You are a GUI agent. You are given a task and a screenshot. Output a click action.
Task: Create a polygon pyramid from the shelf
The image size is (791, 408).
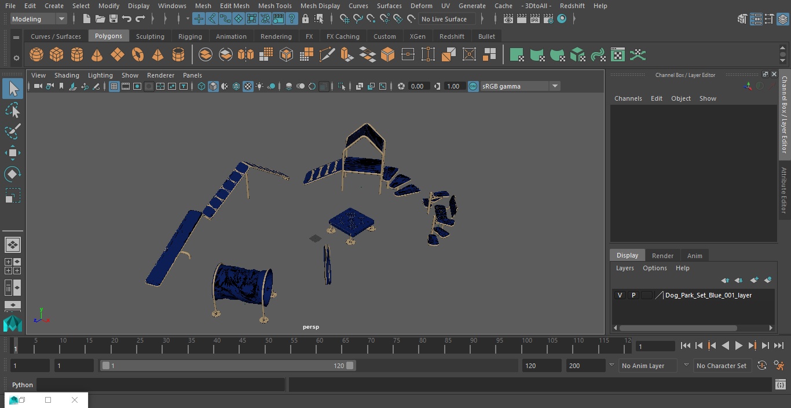click(x=158, y=55)
